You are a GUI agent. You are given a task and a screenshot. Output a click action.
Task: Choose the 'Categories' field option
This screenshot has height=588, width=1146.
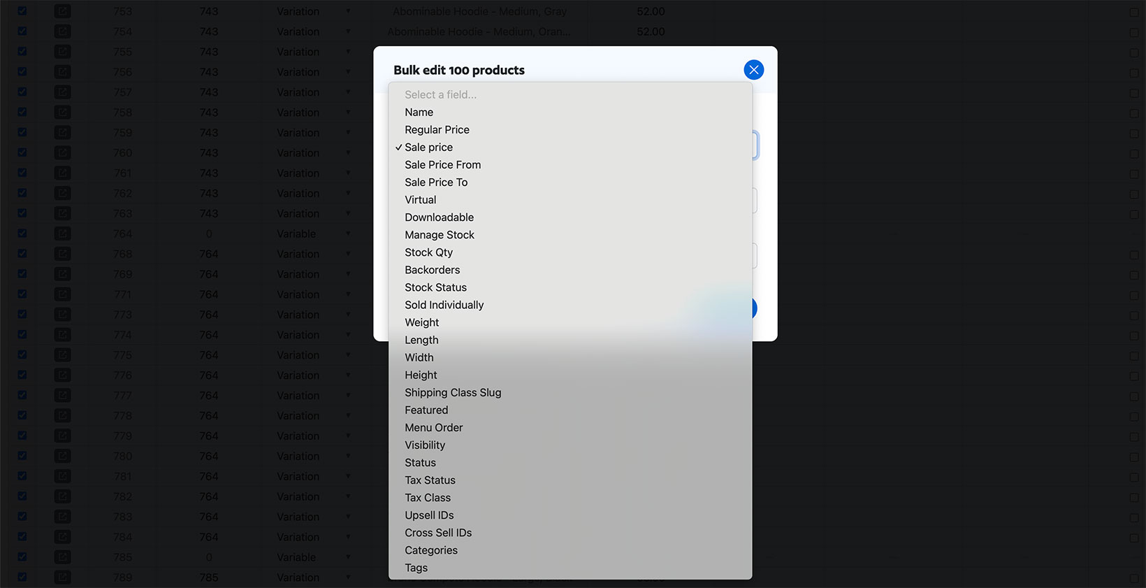(x=431, y=550)
